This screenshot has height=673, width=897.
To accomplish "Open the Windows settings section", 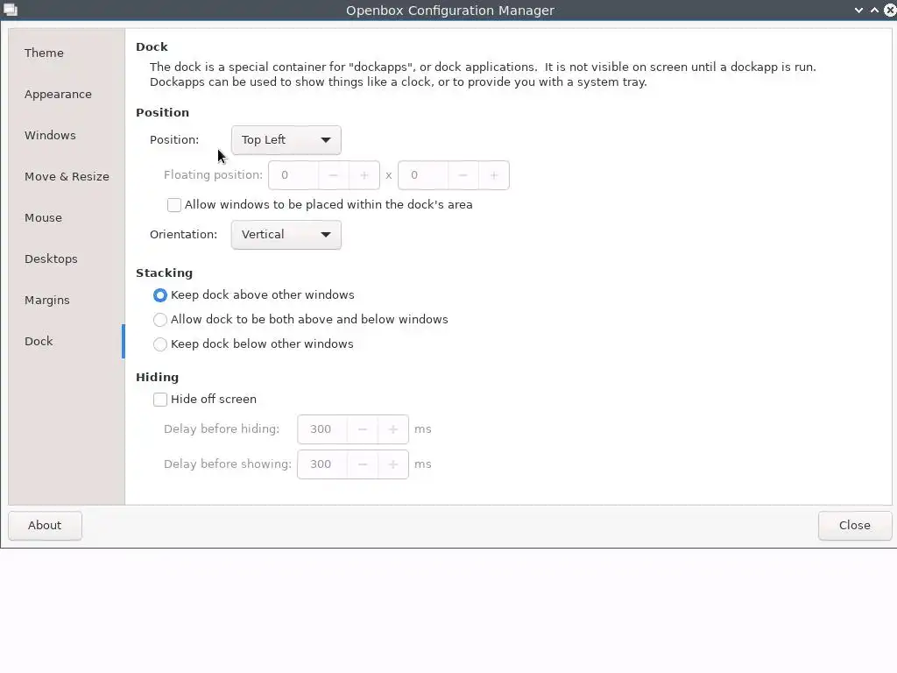I will (x=67, y=135).
